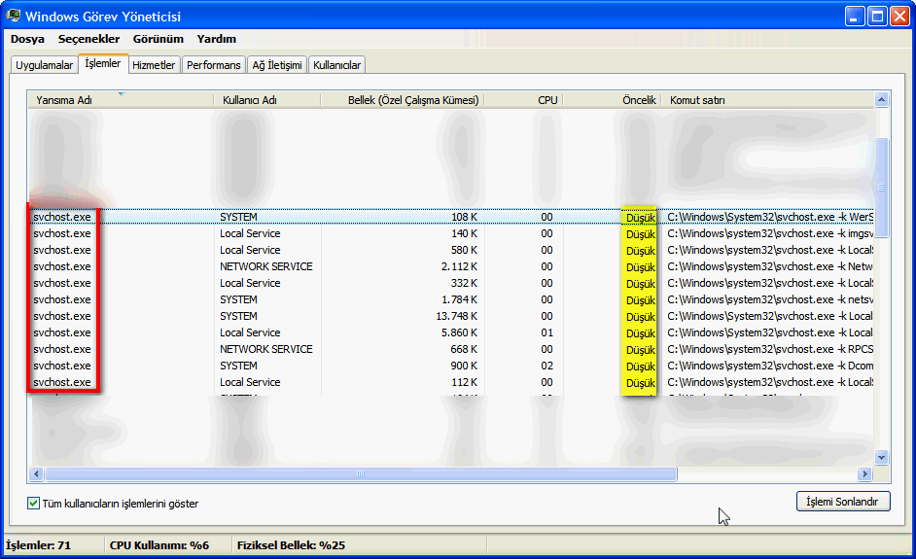Sort by the Yansıma Adı column header
Viewport: 916px width, 559px height.
121,100
